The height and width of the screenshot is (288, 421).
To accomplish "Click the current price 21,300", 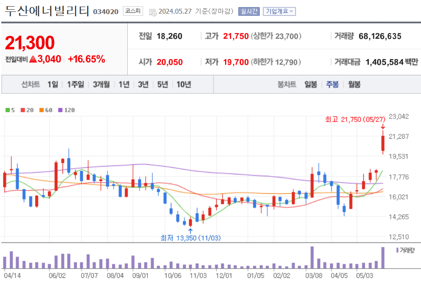I will pos(30,43).
